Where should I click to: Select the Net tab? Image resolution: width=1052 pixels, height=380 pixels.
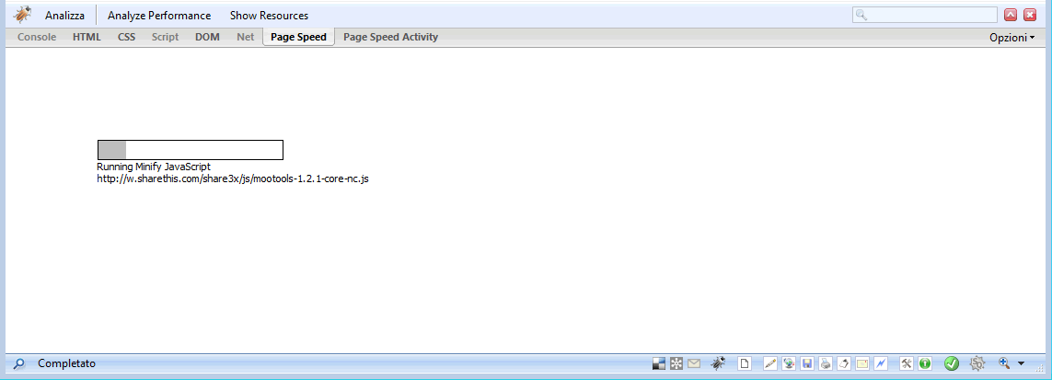[x=246, y=37]
